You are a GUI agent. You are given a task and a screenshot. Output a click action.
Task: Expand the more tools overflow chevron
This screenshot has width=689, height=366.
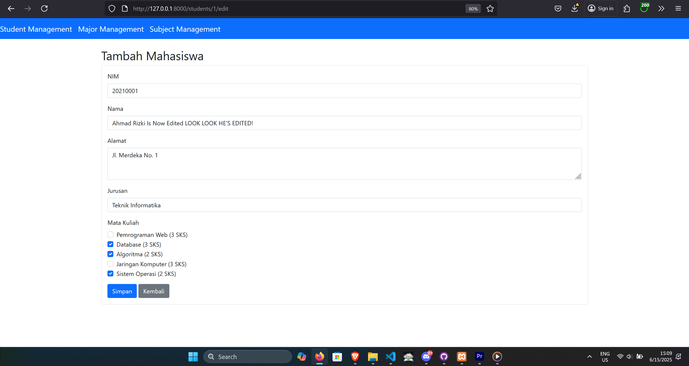pyautogui.click(x=661, y=9)
